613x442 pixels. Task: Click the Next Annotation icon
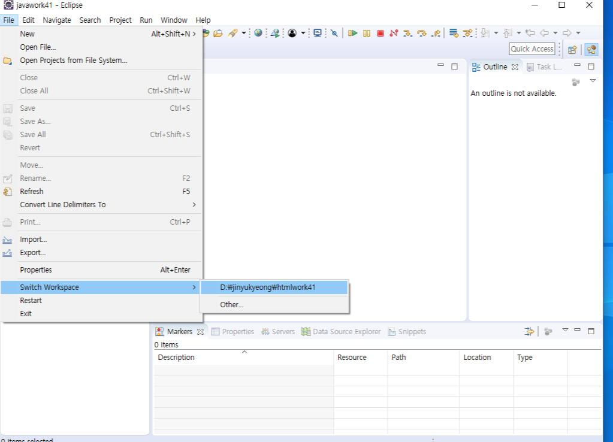coord(485,33)
